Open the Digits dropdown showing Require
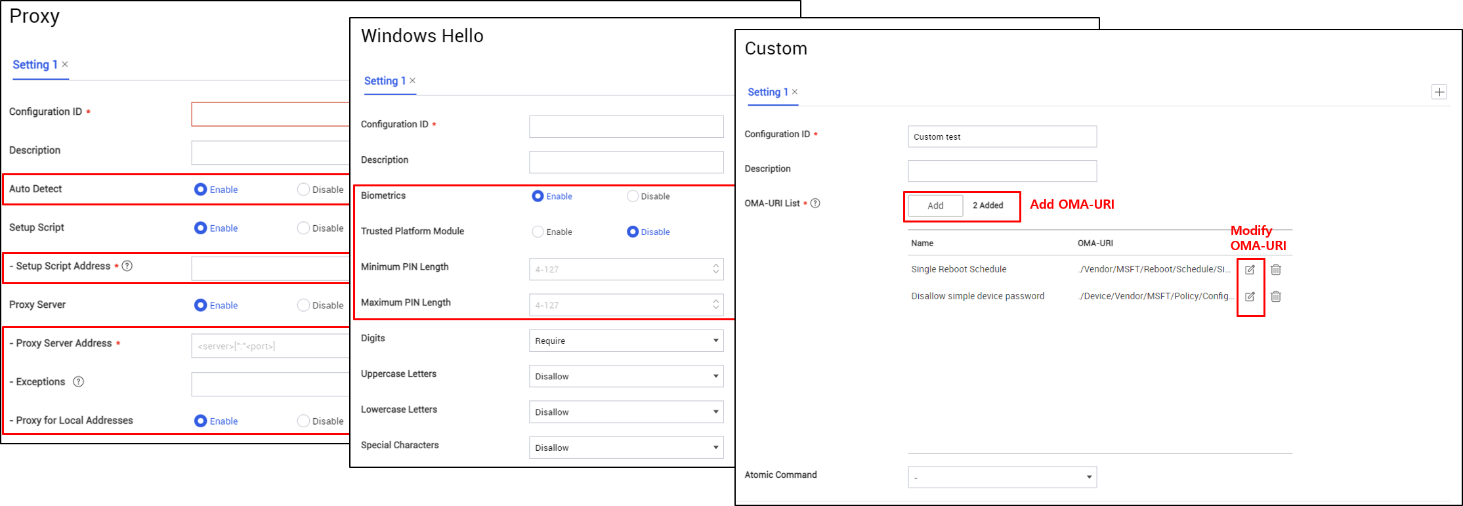Viewport: 1463px width, 506px height. 626,341
